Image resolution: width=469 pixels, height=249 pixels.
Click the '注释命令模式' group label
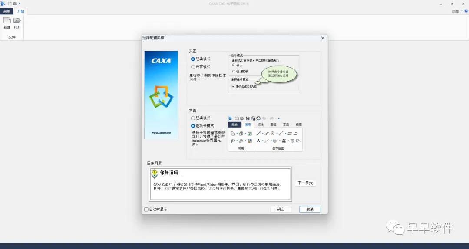click(240, 79)
